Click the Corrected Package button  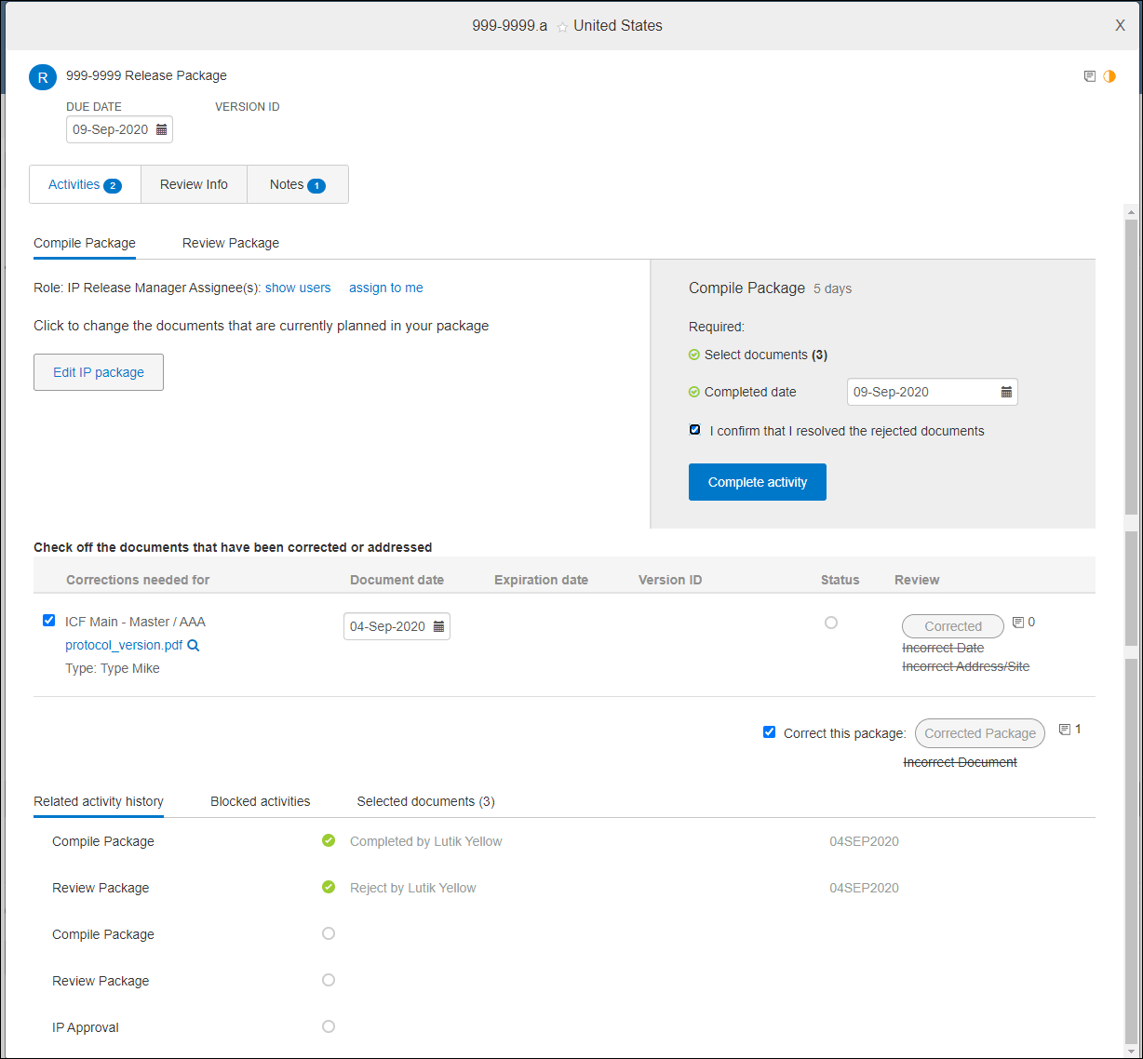(x=980, y=733)
